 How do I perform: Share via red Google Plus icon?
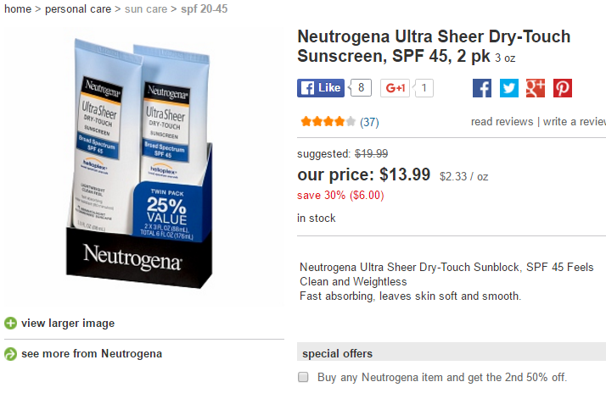click(536, 88)
